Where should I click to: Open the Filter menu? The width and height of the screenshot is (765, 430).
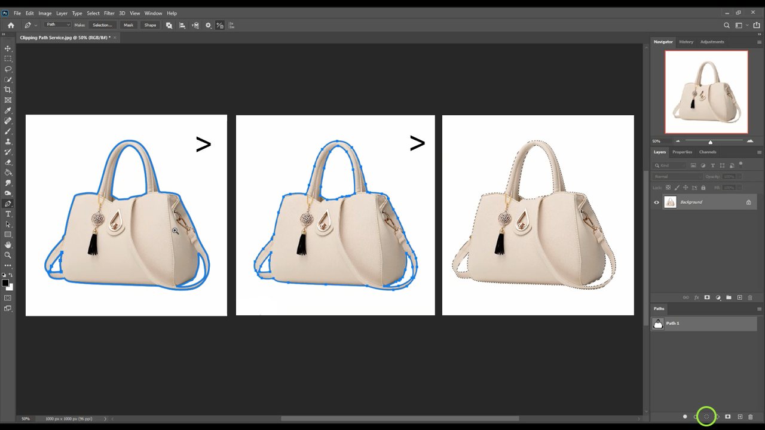coord(109,13)
